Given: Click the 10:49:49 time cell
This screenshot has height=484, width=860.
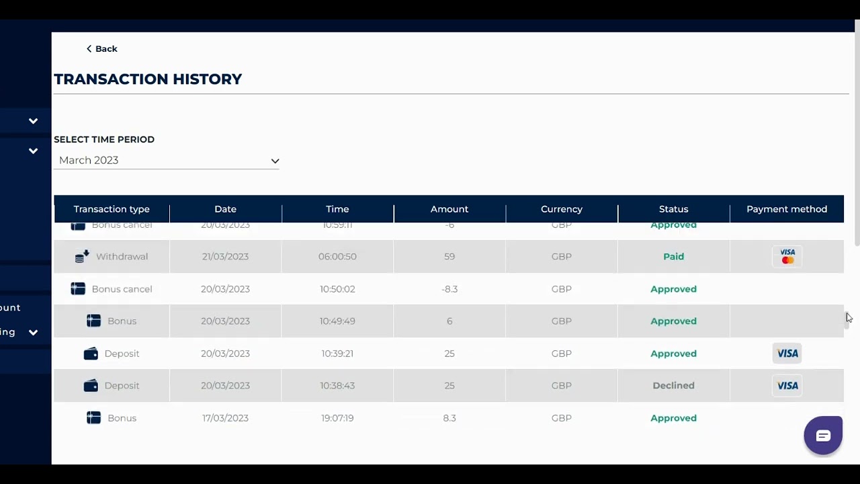Looking at the screenshot, I should tap(337, 321).
